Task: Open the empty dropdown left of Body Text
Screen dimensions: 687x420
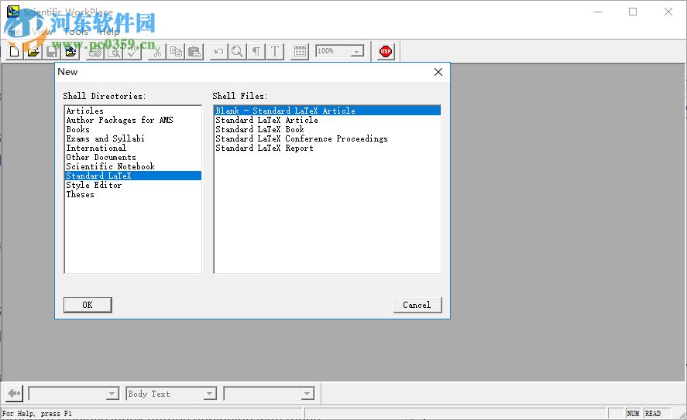Action: pyautogui.click(x=112, y=394)
